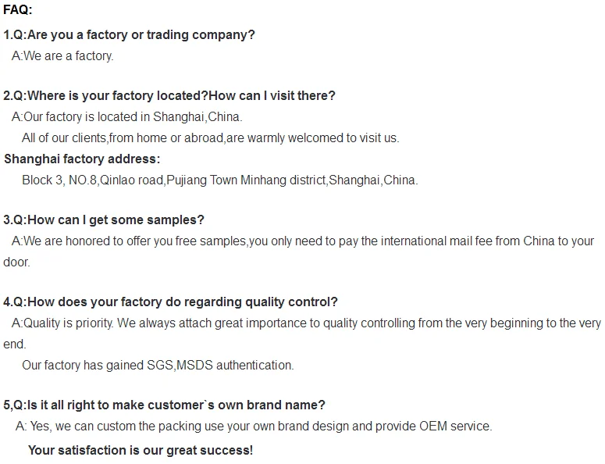Click the answer about free samples offer

[303, 241]
